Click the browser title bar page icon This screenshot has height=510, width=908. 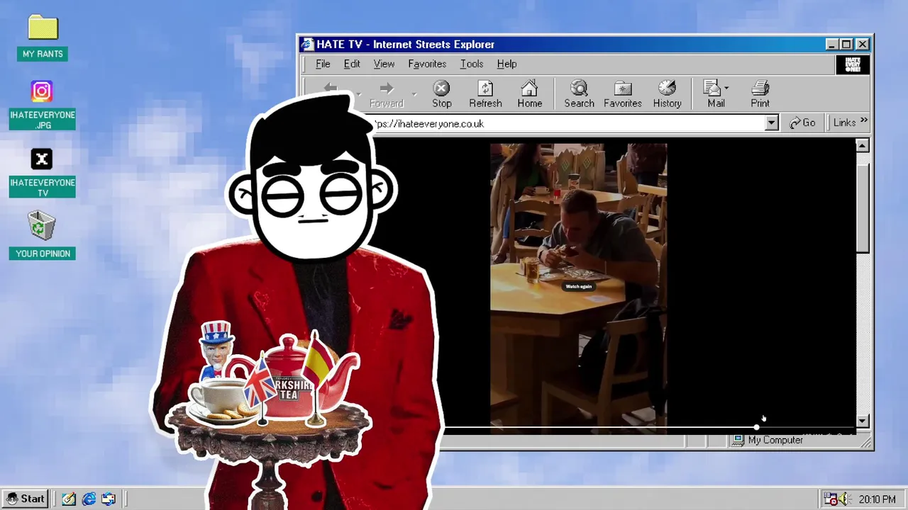(307, 45)
